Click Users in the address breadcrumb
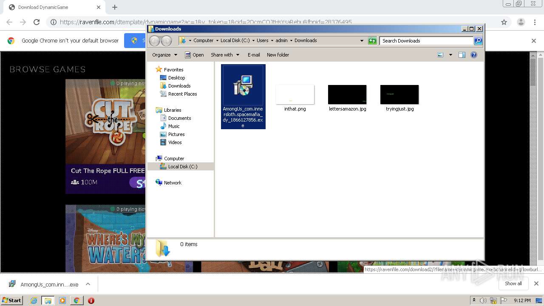The width and height of the screenshot is (544, 306). 262,41
